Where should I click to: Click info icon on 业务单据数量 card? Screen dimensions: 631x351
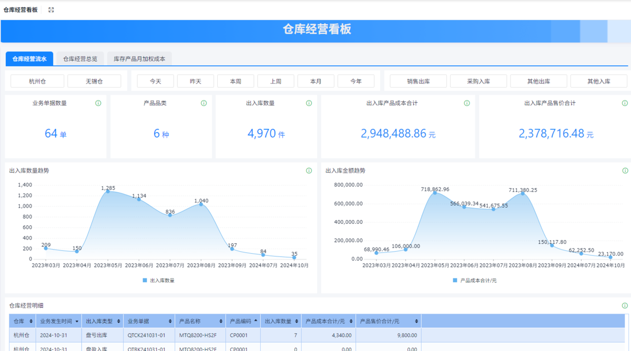coord(98,104)
